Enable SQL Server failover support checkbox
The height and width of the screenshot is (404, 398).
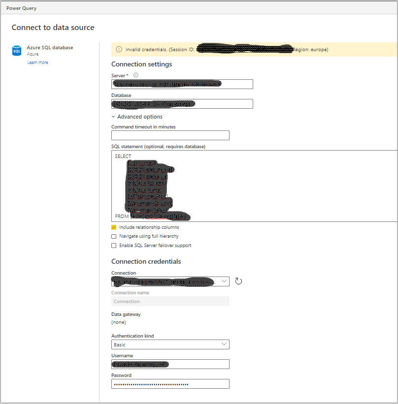[x=114, y=246]
